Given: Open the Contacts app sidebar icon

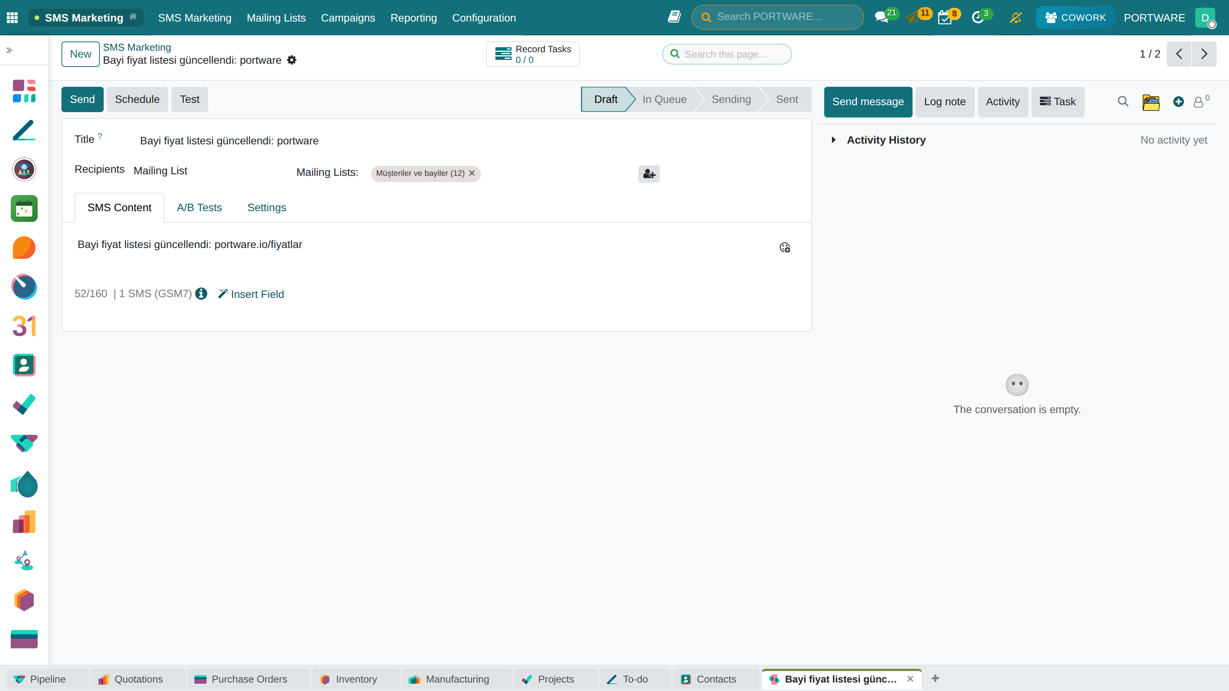Looking at the screenshot, I should (24, 365).
